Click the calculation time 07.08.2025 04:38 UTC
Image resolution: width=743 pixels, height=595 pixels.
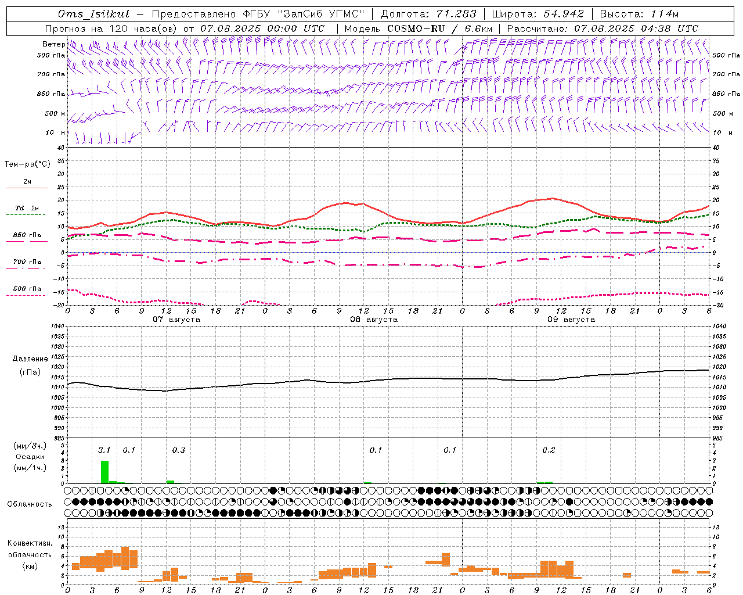click(x=636, y=28)
